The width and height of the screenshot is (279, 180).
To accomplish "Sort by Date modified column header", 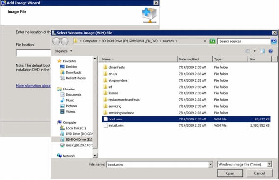I will tap(195, 59).
